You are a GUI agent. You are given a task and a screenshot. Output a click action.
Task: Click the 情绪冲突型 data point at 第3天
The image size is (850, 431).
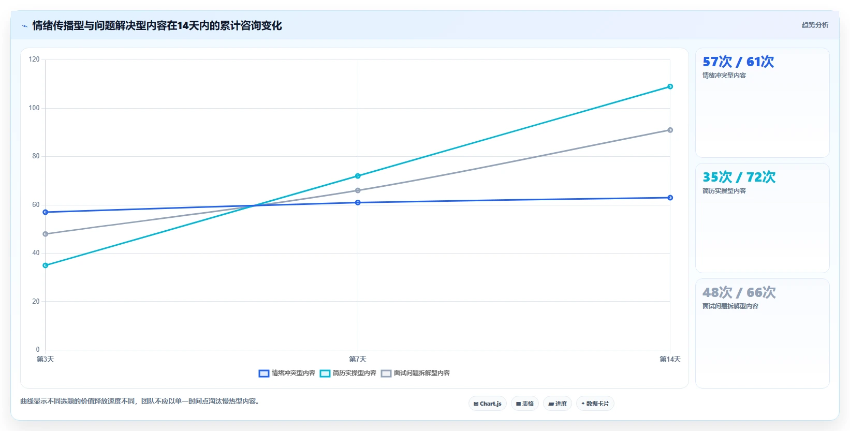[x=46, y=212]
